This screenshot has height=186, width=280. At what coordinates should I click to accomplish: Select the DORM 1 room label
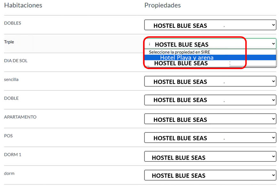[x=12, y=155]
